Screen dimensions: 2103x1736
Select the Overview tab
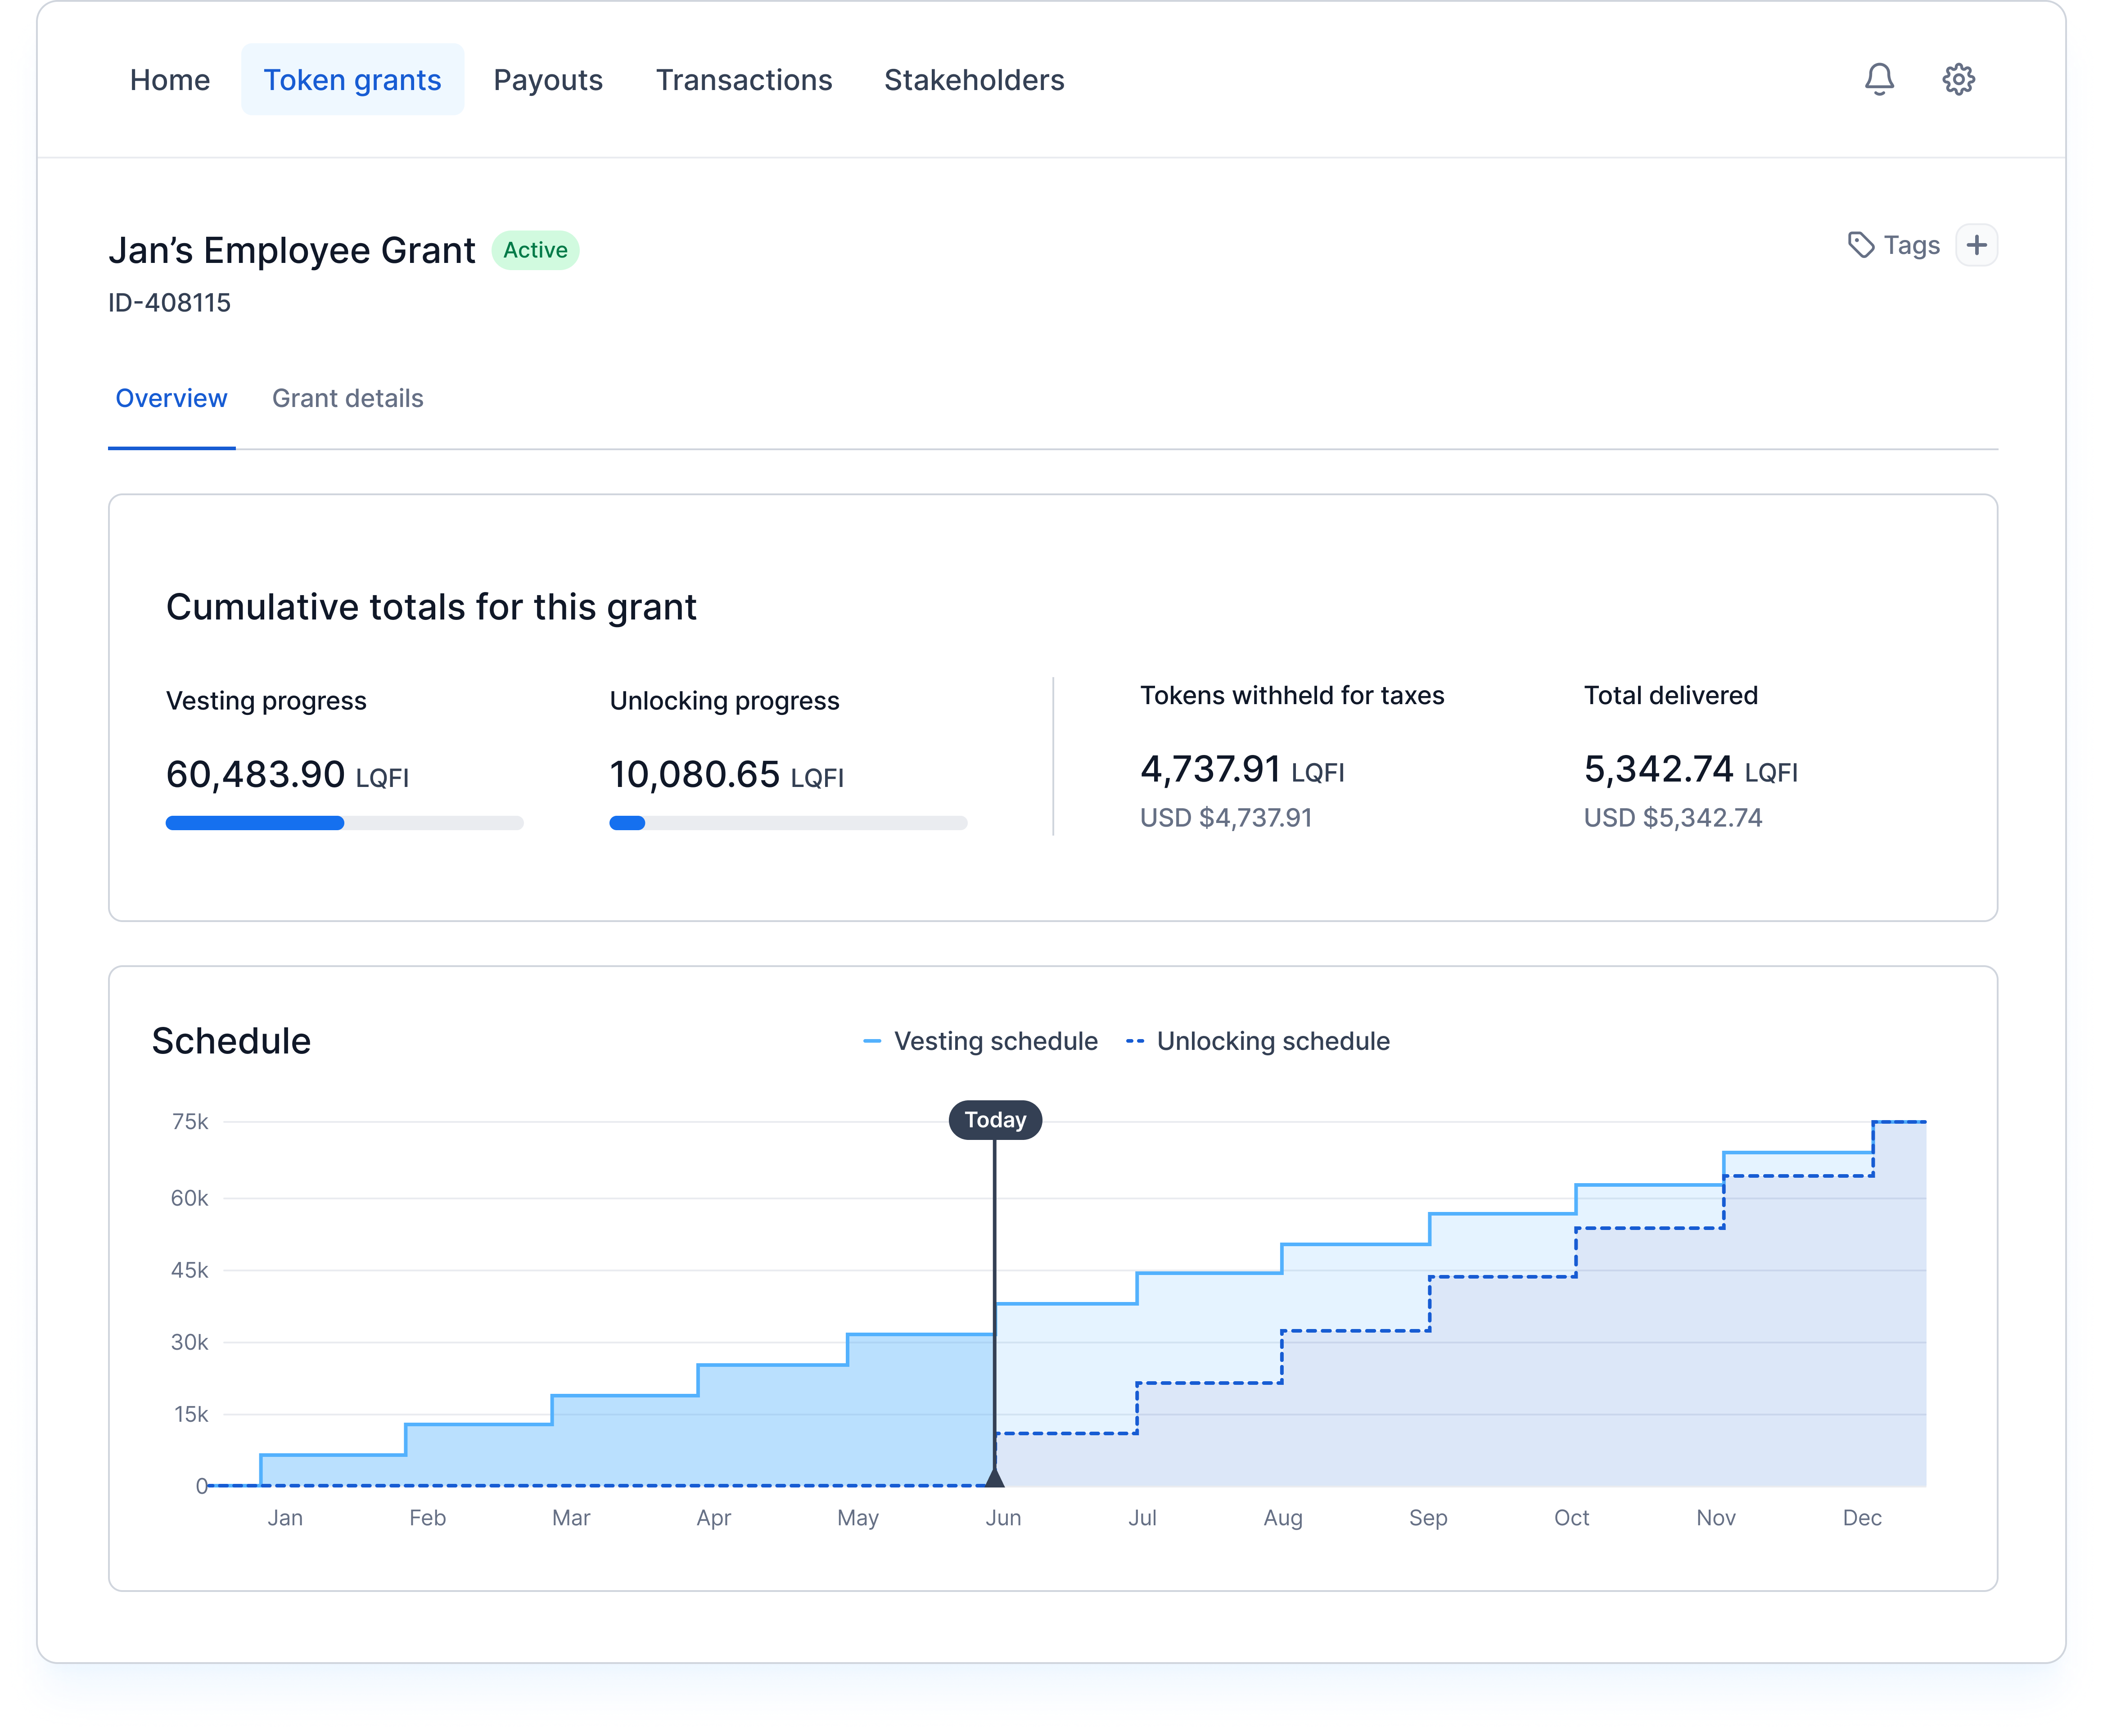click(x=171, y=398)
